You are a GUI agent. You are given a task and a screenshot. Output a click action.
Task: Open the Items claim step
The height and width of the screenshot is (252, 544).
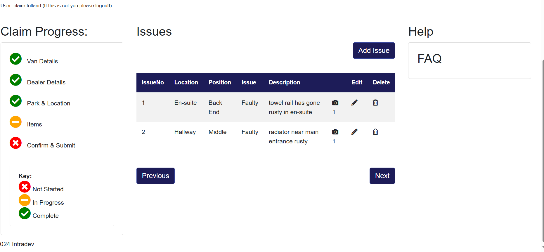pos(34,124)
